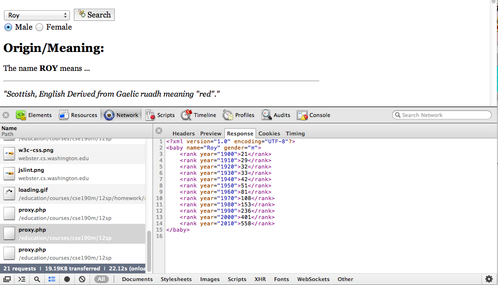
Task: Filter network by Documents
Action: pyautogui.click(x=137, y=279)
